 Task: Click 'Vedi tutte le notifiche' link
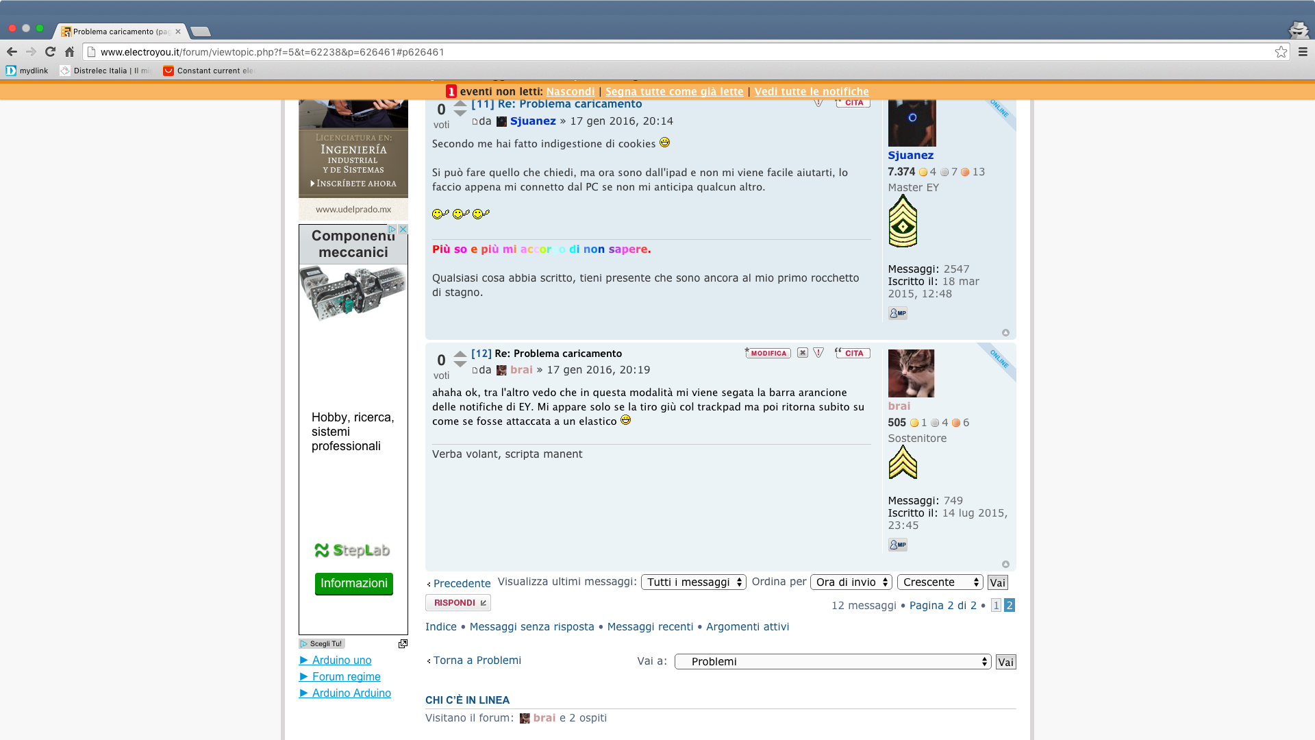pos(811,92)
